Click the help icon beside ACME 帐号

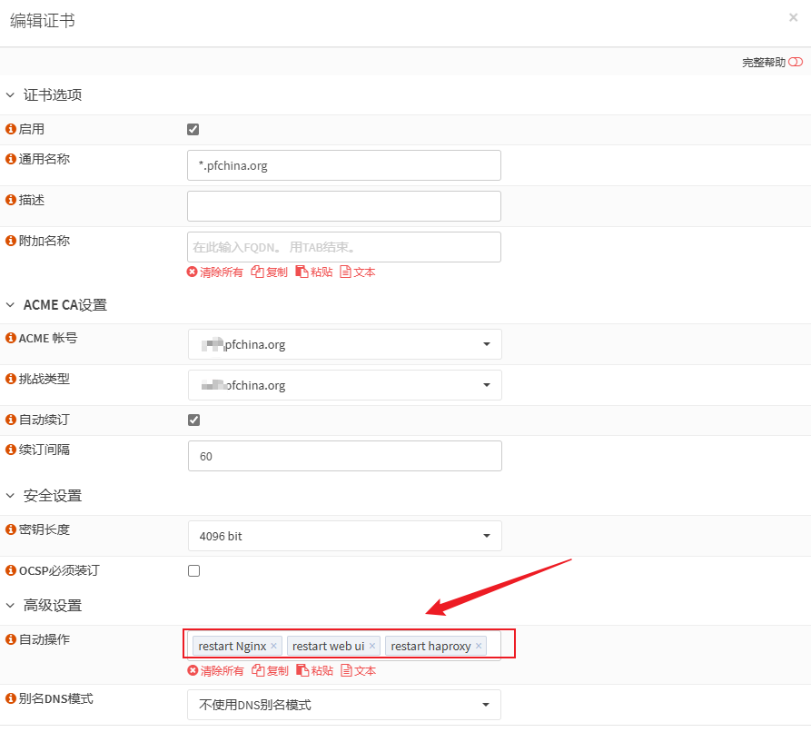point(11,338)
